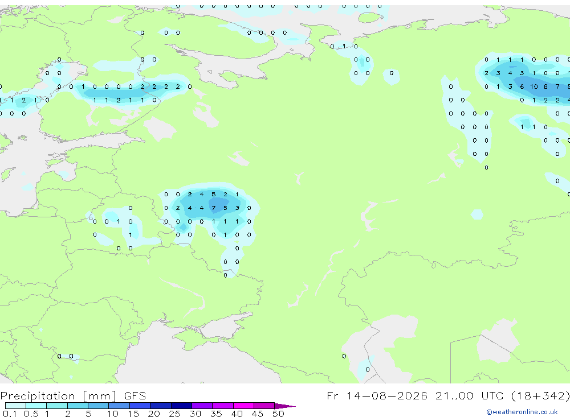Image resolution: width=570 pixels, height=417 pixels.
Task: Click legend scale label 50
Action: coord(278,414)
